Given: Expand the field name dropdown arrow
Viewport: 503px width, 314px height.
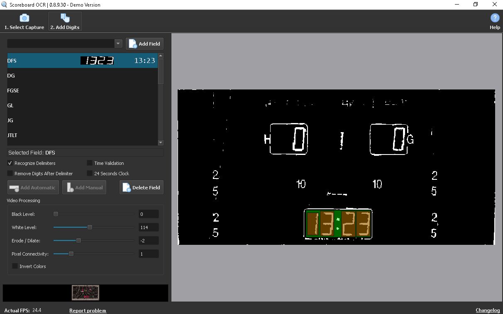Looking at the screenshot, I should pyautogui.click(x=118, y=43).
